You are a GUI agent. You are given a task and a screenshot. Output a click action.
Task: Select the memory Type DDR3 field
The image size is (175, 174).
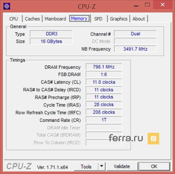click(x=51, y=34)
